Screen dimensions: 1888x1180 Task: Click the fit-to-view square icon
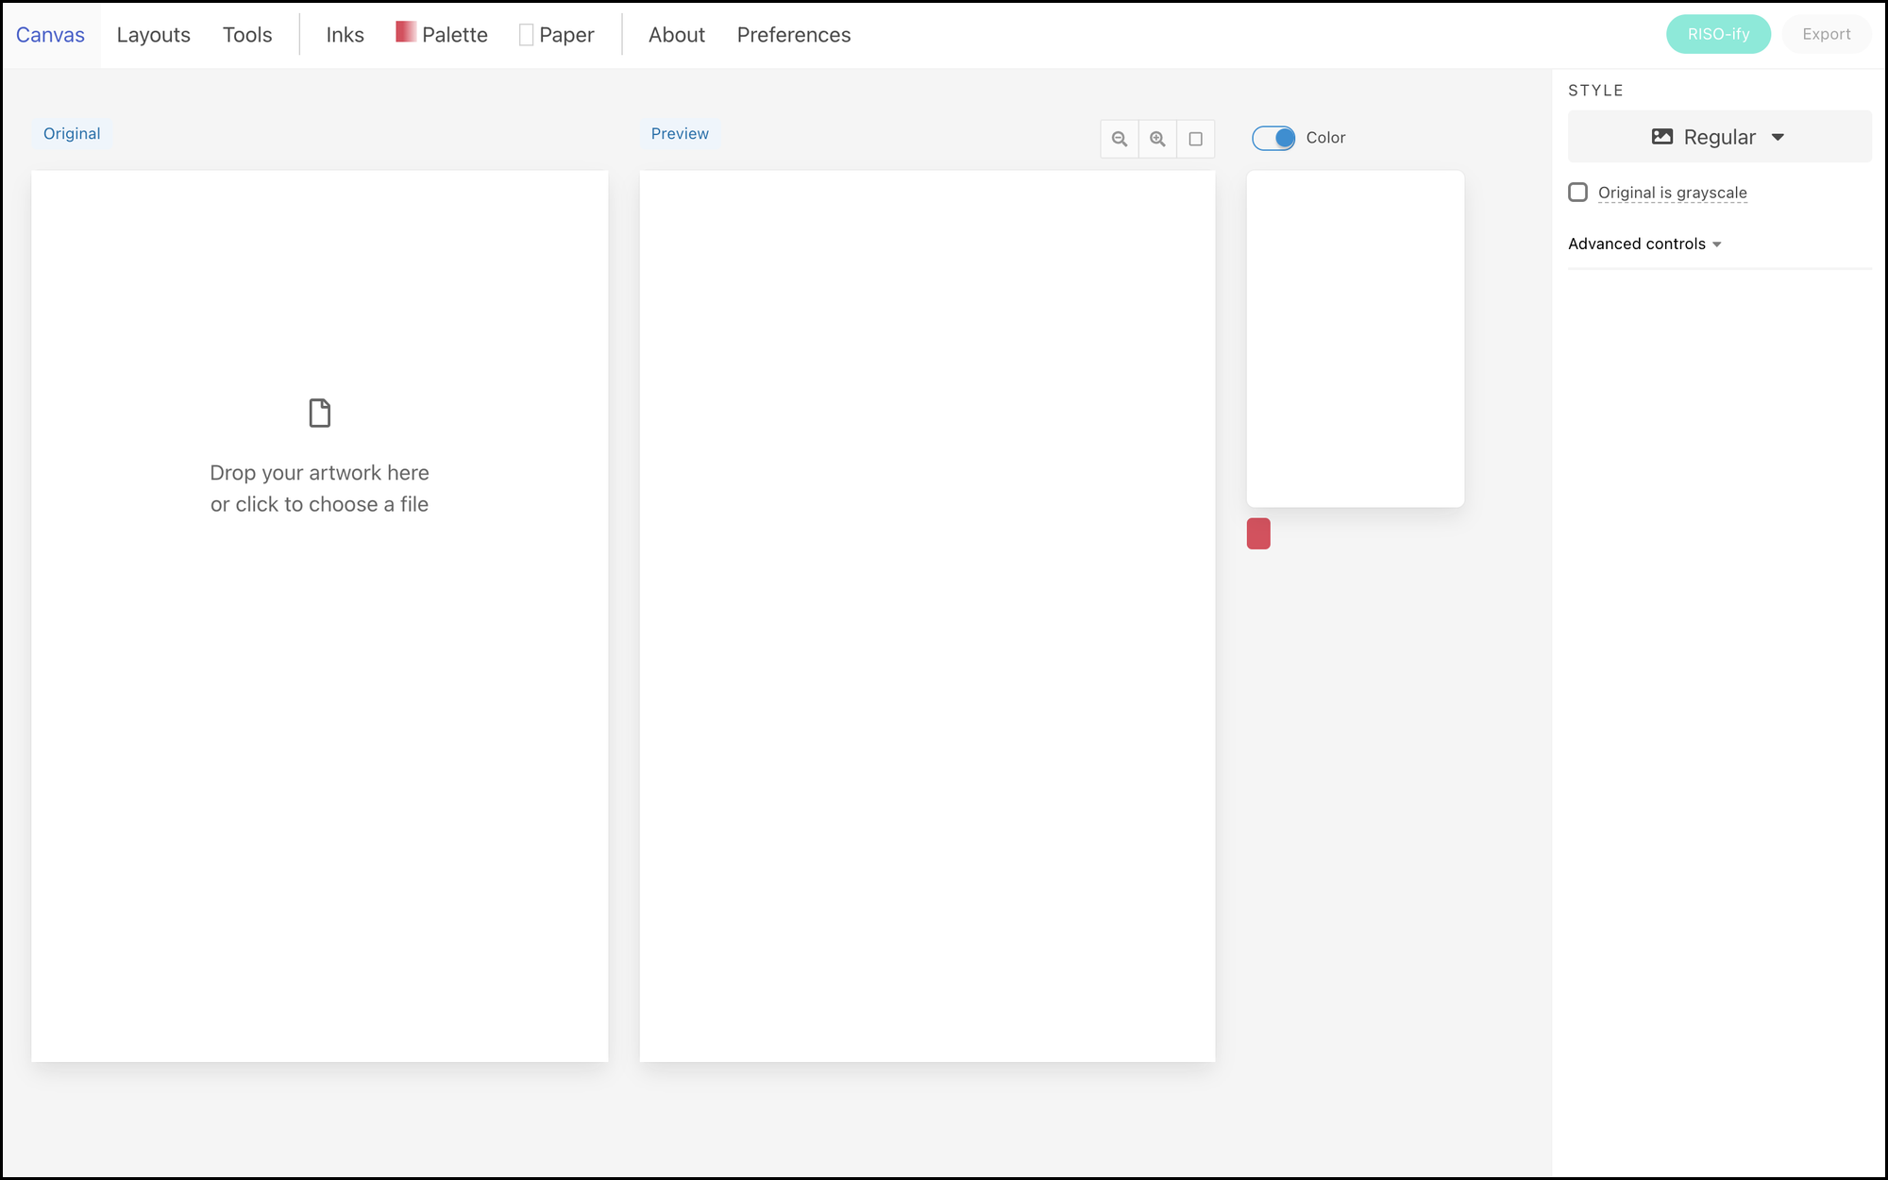pyautogui.click(x=1195, y=139)
